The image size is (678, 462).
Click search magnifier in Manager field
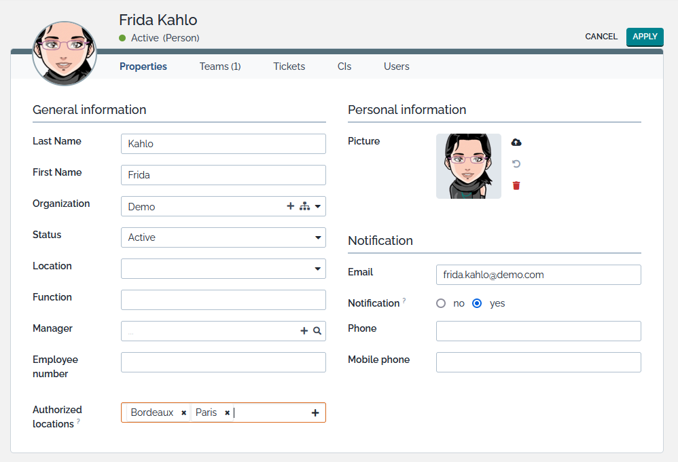click(317, 331)
